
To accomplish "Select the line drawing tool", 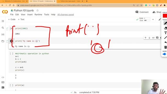I will click(165, 38).
